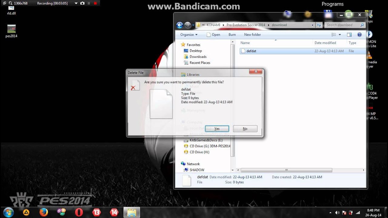Change the view with the views icon

click(x=333, y=35)
